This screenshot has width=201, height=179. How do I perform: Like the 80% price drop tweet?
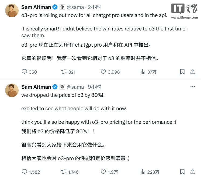coord(103,172)
